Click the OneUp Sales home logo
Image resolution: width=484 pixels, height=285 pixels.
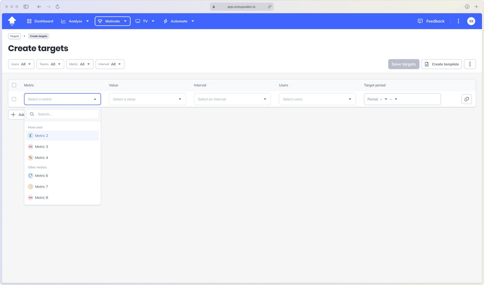coord(12,21)
